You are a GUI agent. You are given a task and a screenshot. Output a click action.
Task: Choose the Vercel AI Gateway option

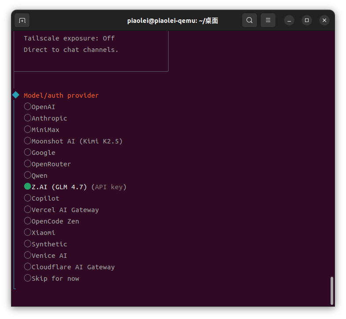click(61, 210)
